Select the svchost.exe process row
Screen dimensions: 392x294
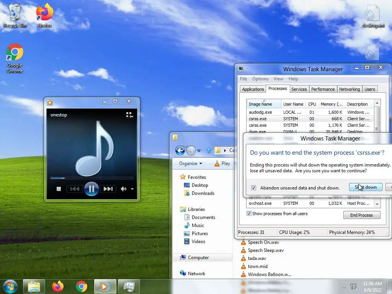(310, 203)
